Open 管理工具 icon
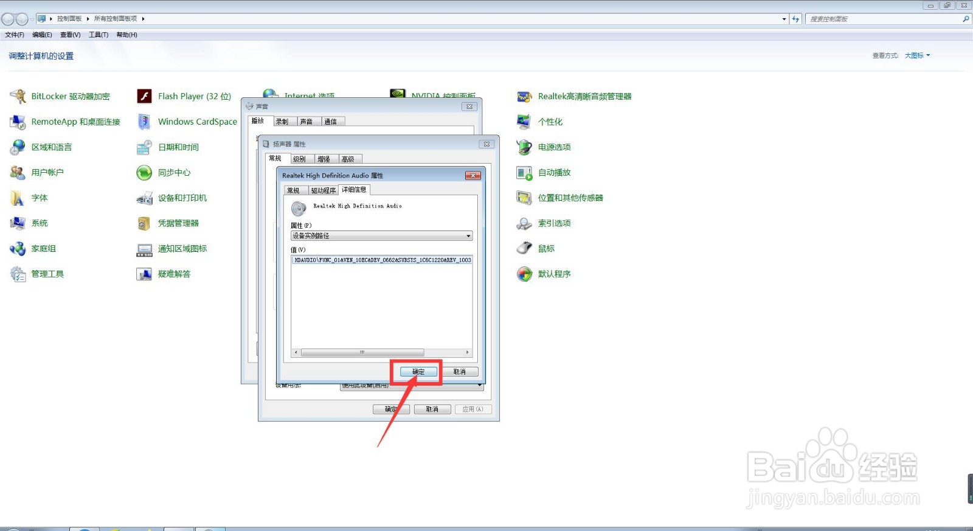 (x=18, y=274)
